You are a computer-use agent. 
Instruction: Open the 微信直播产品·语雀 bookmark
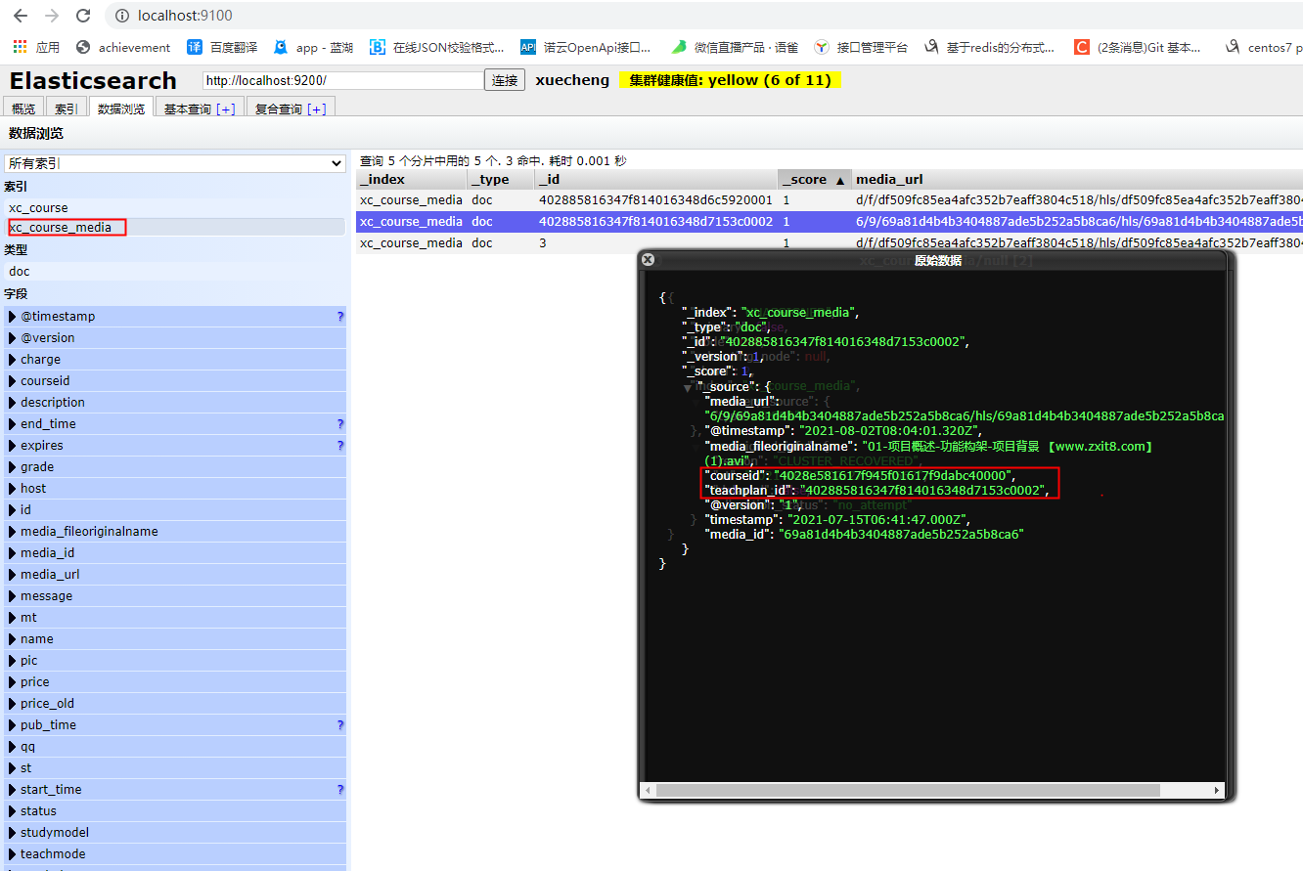click(735, 47)
